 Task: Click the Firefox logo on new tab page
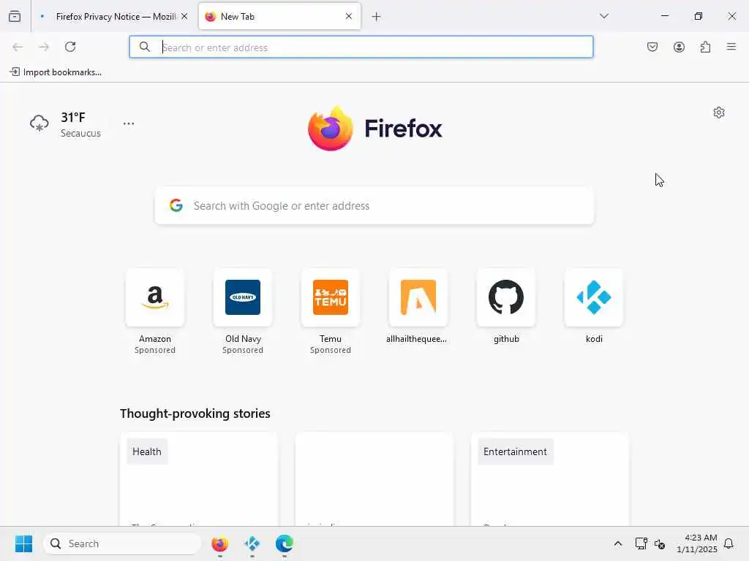click(331, 128)
